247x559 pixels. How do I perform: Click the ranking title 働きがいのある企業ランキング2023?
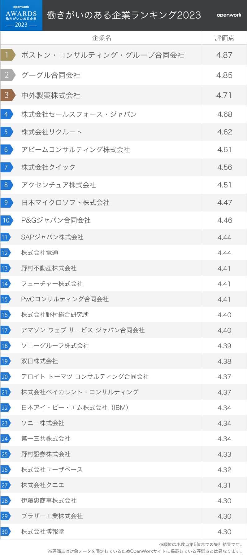tap(124, 15)
